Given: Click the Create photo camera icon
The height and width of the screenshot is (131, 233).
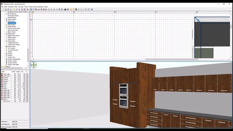Looking at the screenshot, I should point(65,9).
